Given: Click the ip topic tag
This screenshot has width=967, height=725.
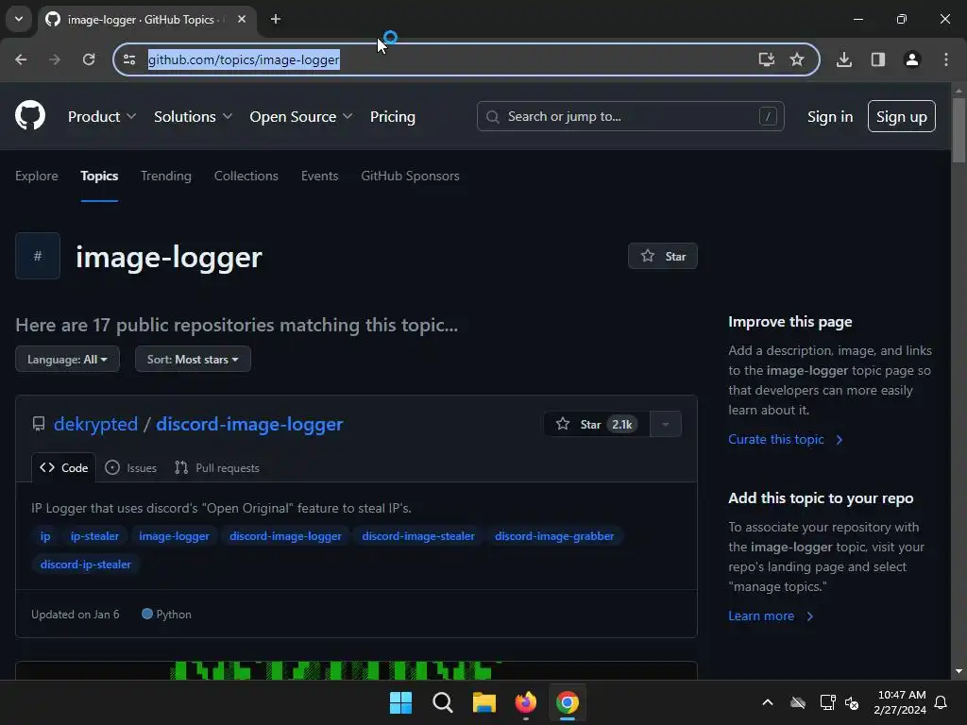Looking at the screenshot, I should (x=45, y=536).
